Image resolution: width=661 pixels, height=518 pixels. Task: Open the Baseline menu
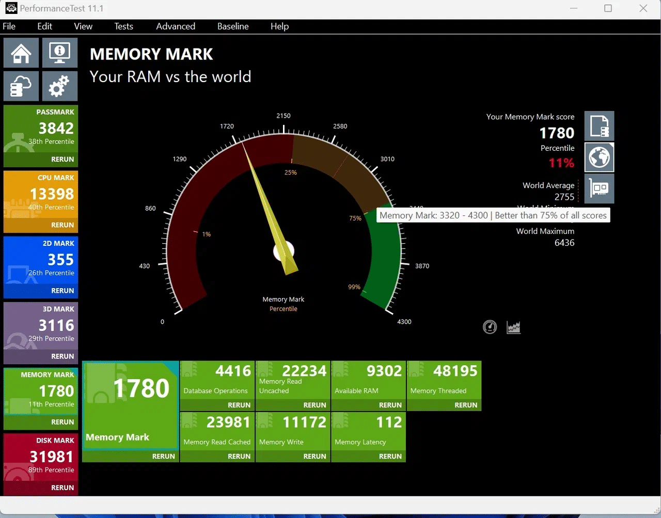[233, 26]
